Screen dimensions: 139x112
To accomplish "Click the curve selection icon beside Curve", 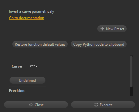I will click(x=33, y=66).
